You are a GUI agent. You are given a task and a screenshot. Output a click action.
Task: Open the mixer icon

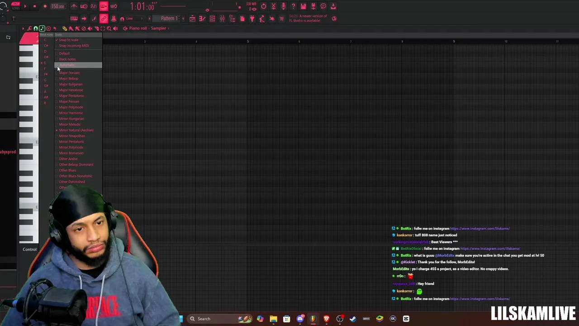(x=222, y=19)
